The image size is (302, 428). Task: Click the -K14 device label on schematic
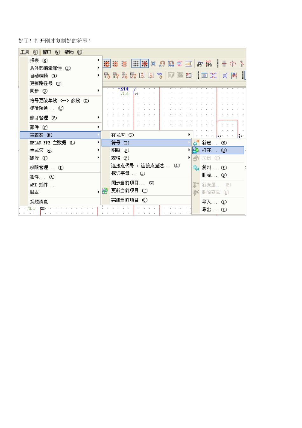[x=123, y=89]
